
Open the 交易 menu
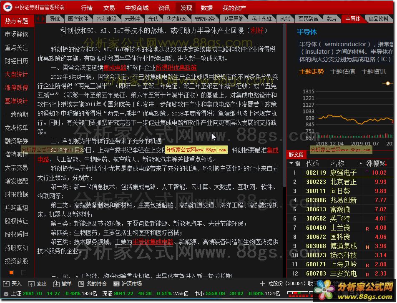click(x=109, y=8)
